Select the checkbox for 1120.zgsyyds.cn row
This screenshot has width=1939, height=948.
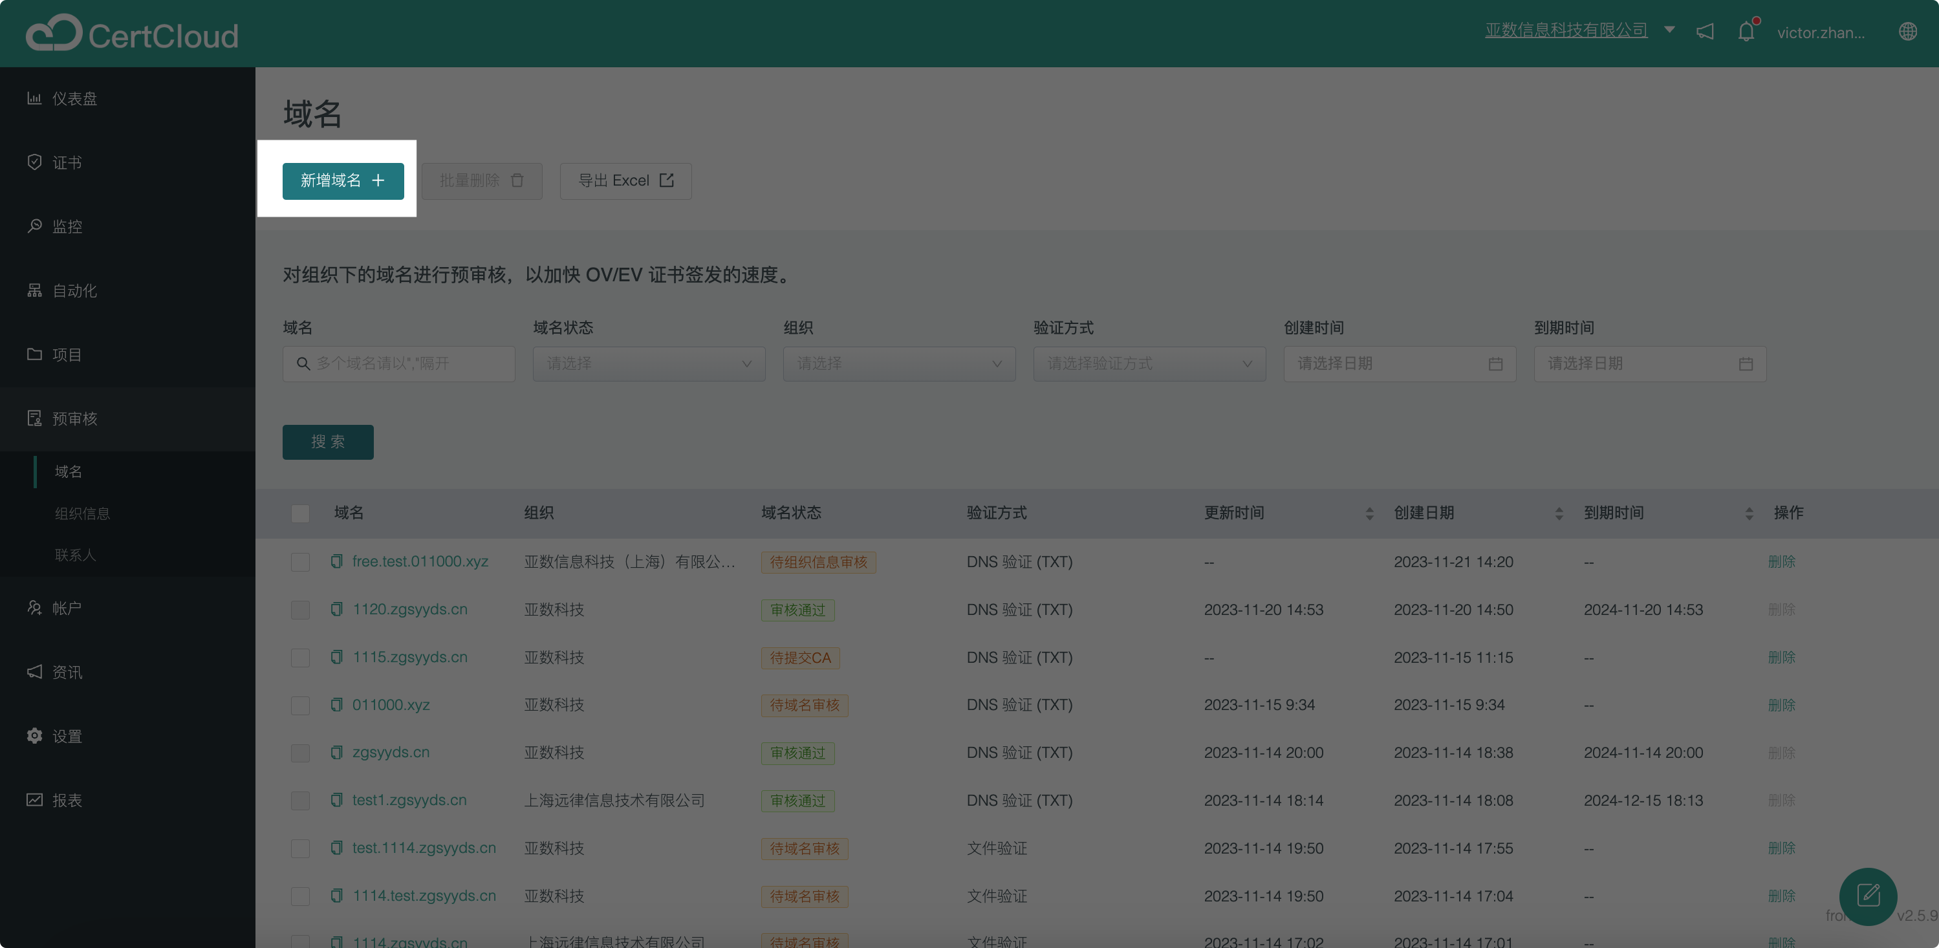pyautogui.click(x=300, y=609)
